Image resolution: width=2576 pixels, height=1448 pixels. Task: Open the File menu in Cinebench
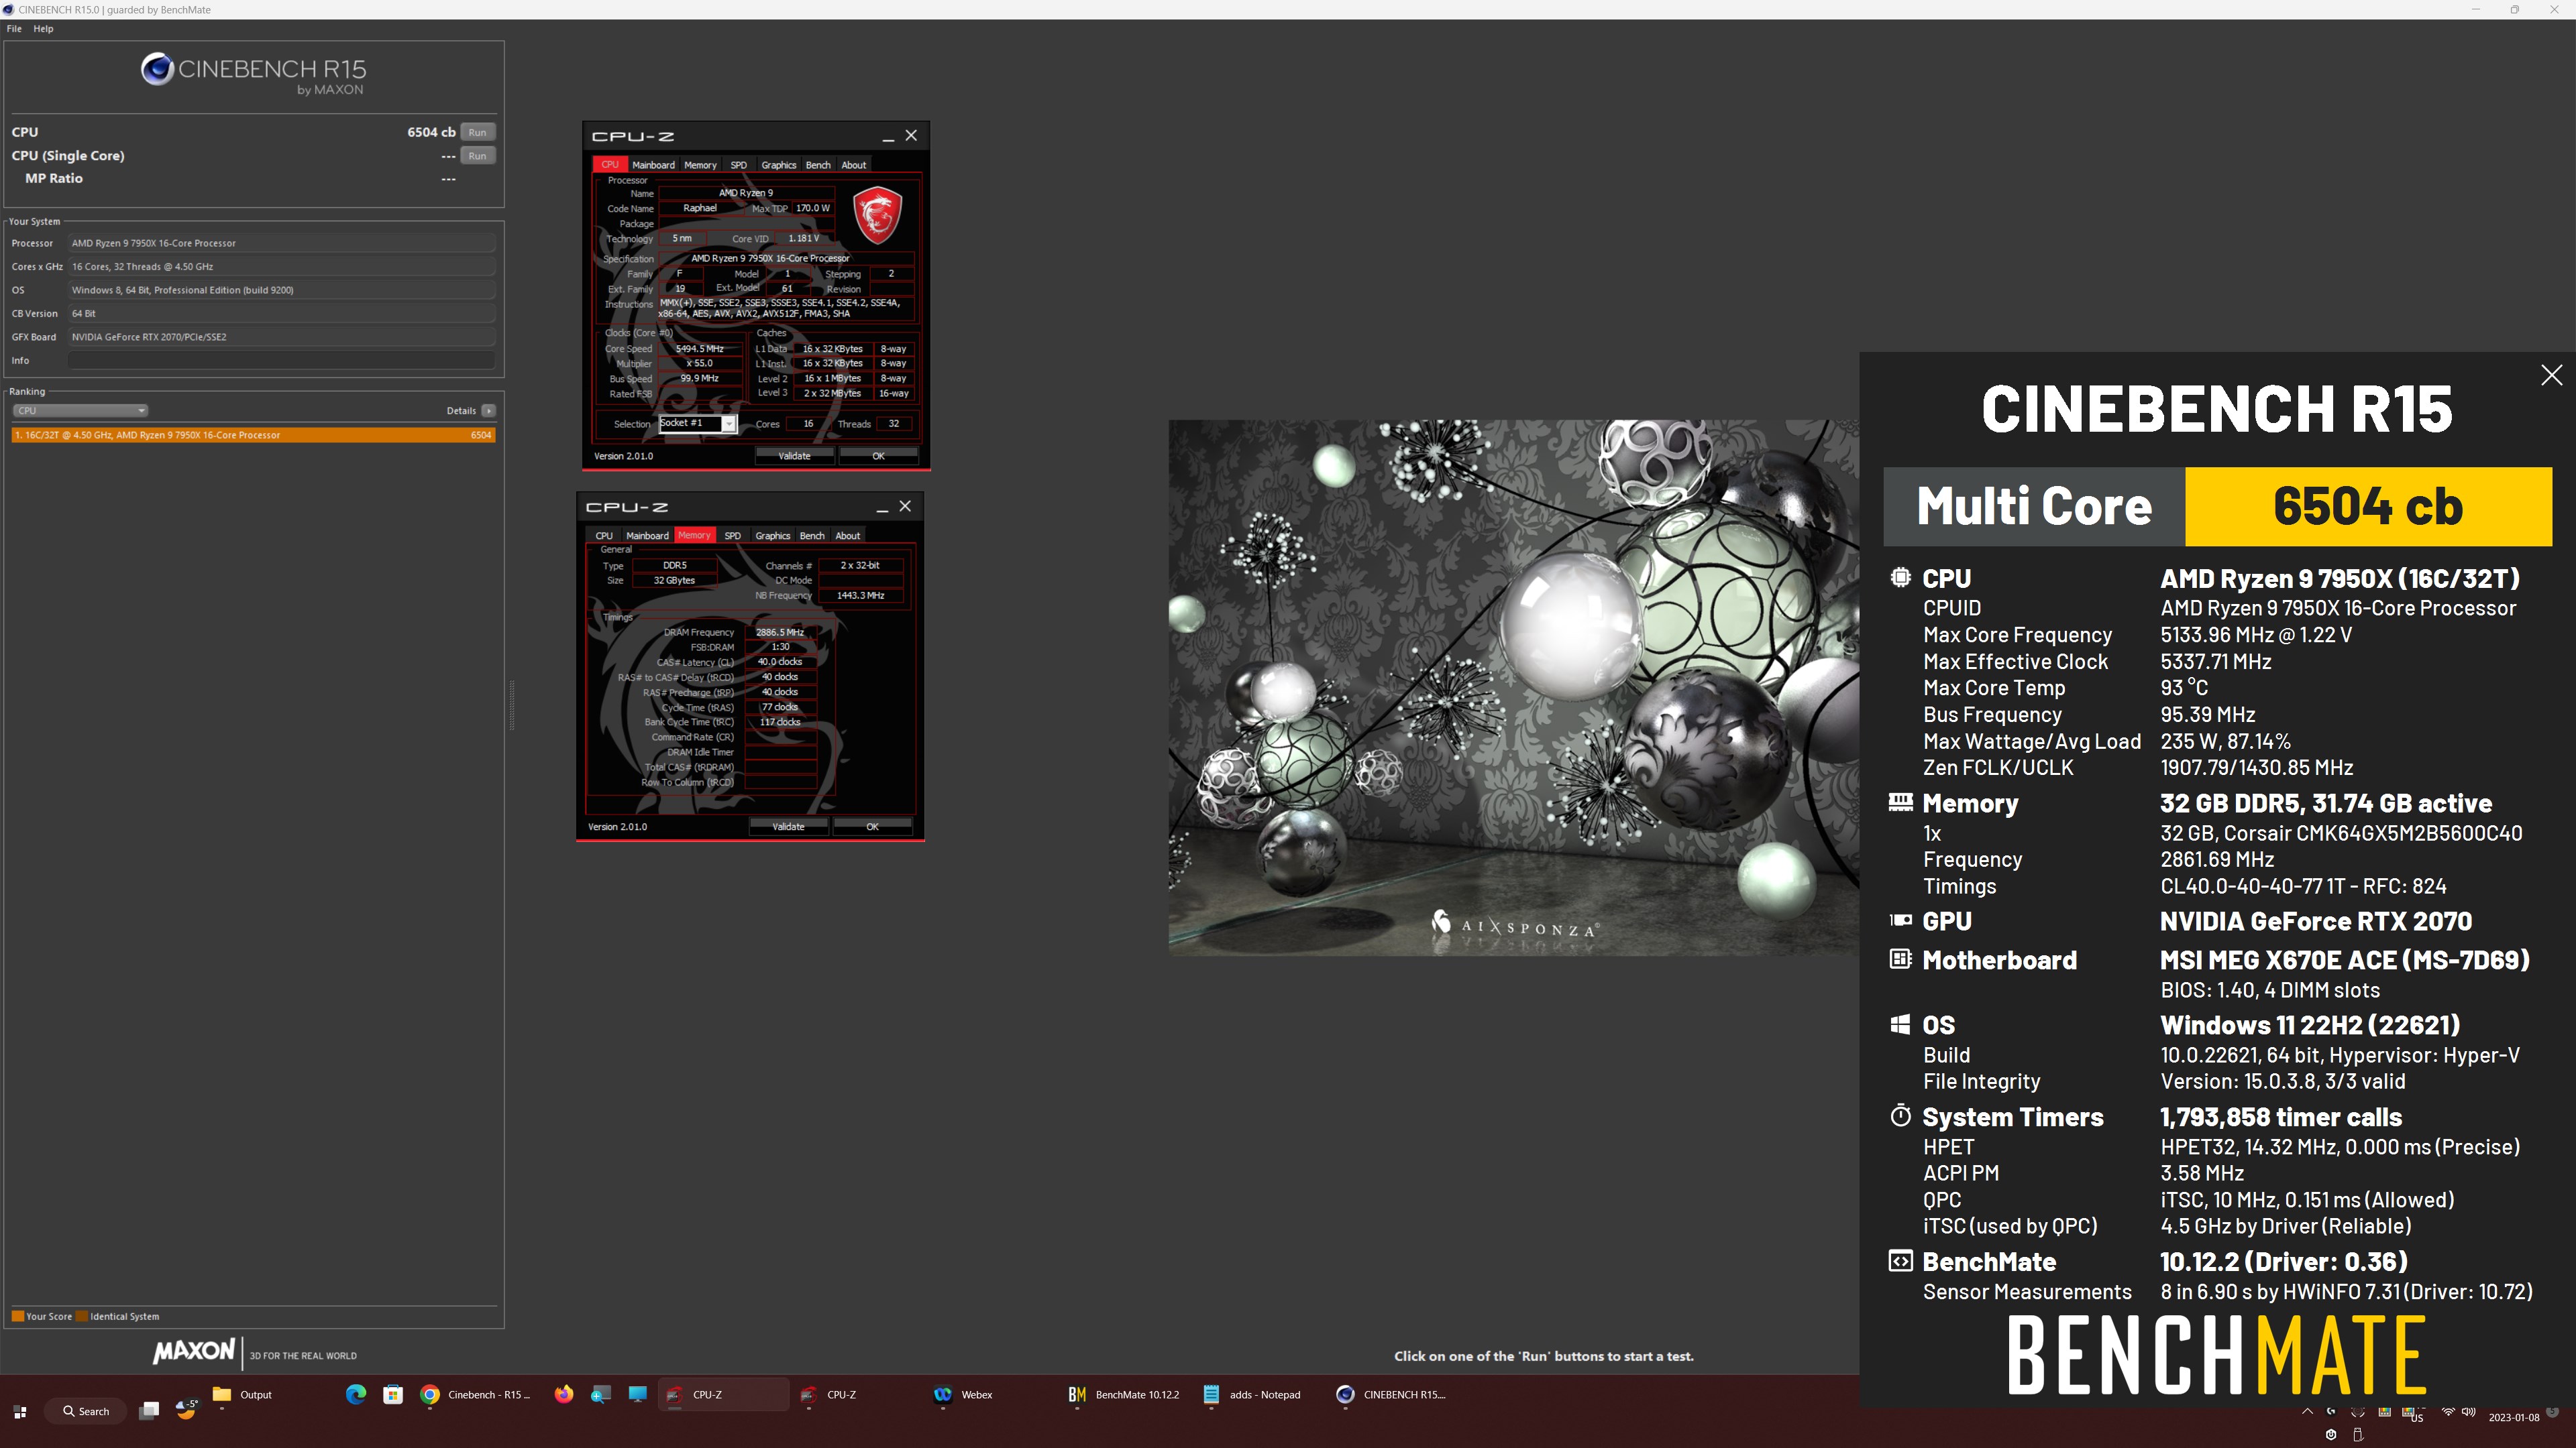click(x=14, y=29)
